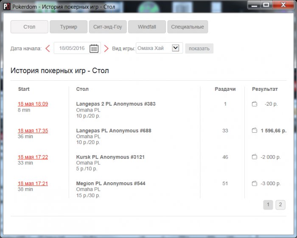Click the показать button
Viewport: 297px width, 238px height.
(x=199, y=49)
